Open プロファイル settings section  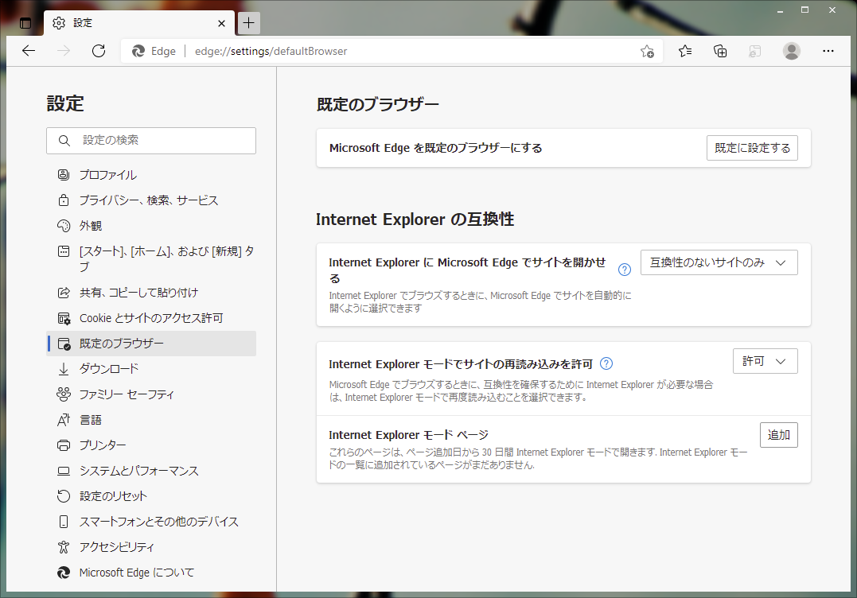151,175
